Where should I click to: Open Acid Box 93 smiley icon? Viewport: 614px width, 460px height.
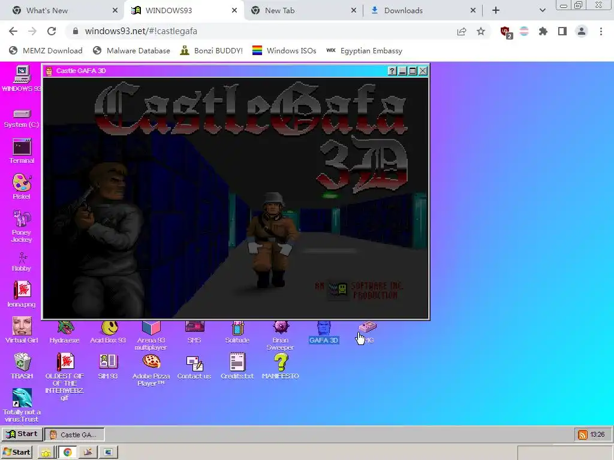108,332
